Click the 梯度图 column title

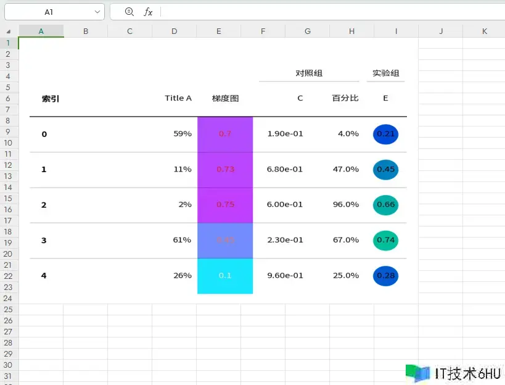225,98
